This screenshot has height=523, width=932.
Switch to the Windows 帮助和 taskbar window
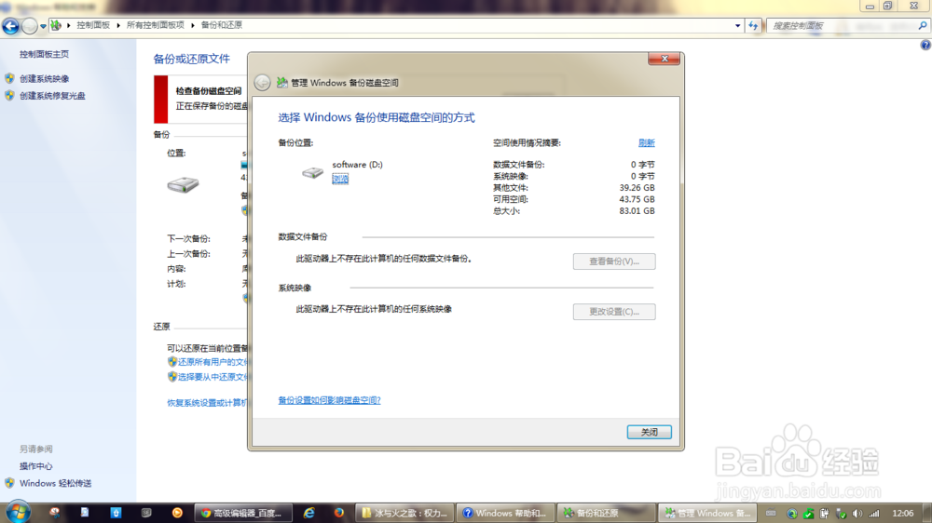(x=505, y=513)
